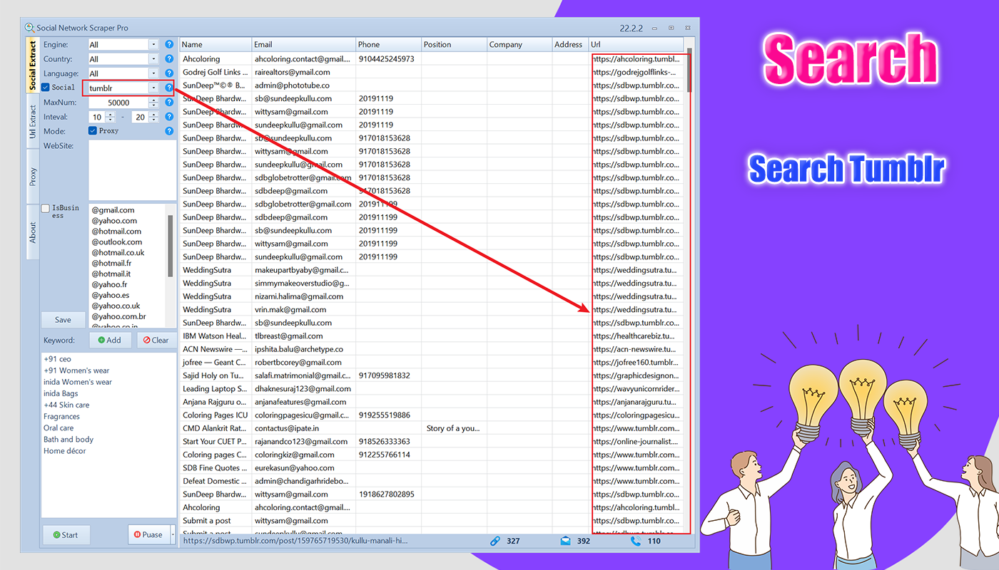
Task: Select keyword 'Fragrances'
Action: (x=61, y=416)
